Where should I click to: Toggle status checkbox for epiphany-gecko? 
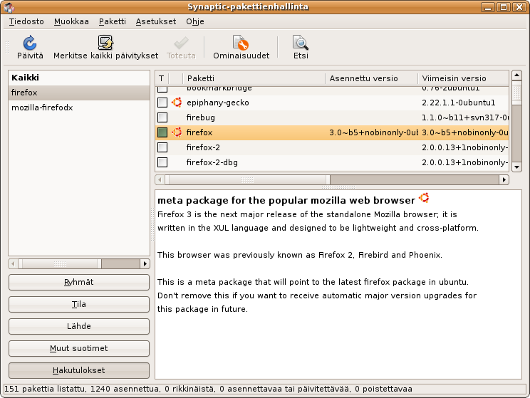pos(162,103)
